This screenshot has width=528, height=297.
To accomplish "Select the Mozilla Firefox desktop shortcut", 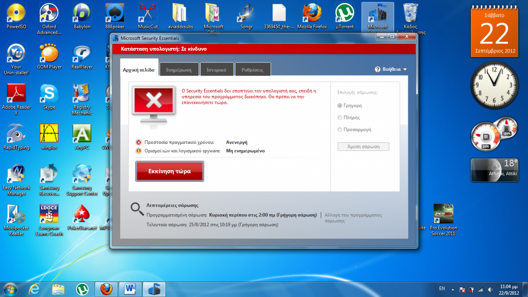I will click(x=312, y=16).
